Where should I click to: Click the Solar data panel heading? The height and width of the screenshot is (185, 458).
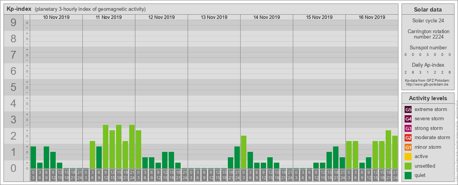point(427,10)
